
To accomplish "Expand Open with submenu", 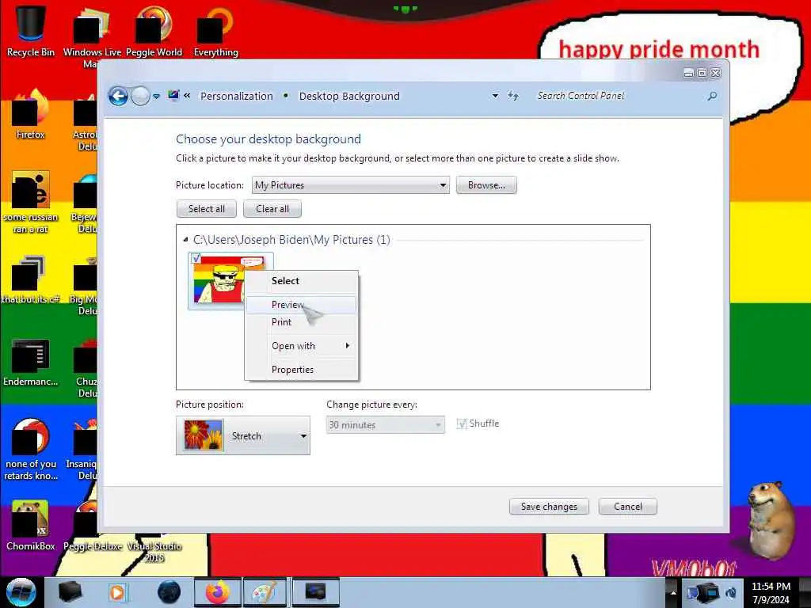I will coord(301,346).
